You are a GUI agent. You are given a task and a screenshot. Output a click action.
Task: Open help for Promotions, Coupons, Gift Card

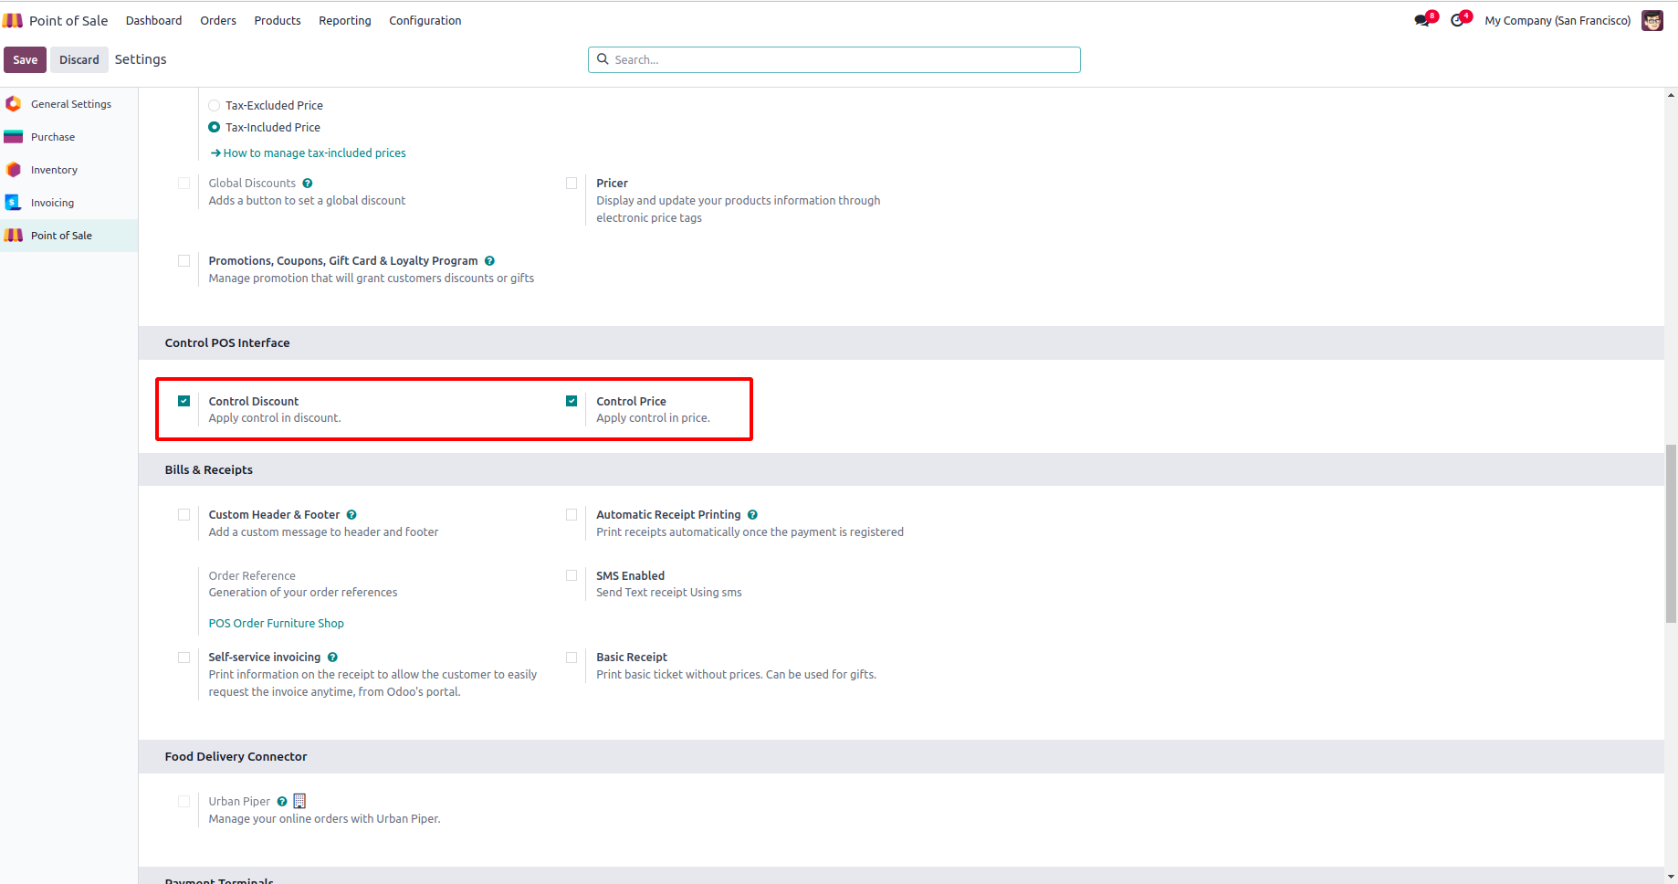tap(489, 261)
